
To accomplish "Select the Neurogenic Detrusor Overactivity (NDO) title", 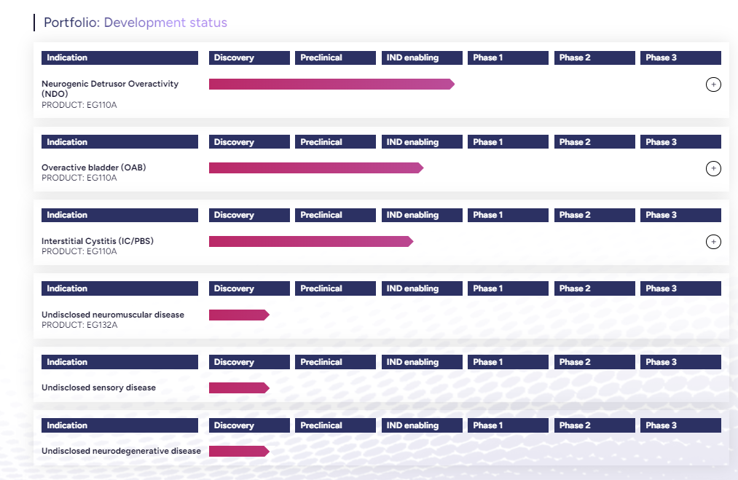I will pyautogui.click(x=109, y=88).
